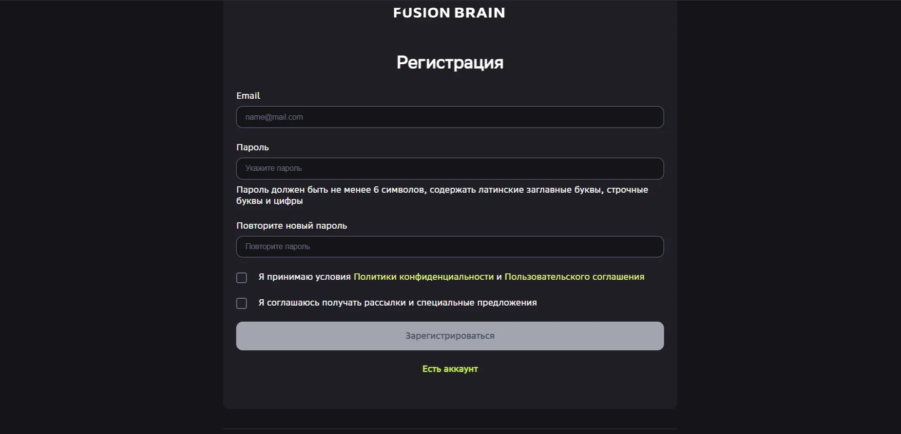Viewport: 901px width, 434px height.
Task: Click the 'Email' field label
Action: [248, 96]
